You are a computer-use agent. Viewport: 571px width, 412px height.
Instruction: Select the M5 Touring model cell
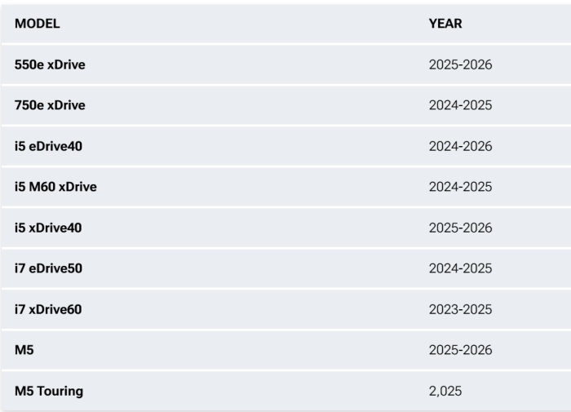49,391
